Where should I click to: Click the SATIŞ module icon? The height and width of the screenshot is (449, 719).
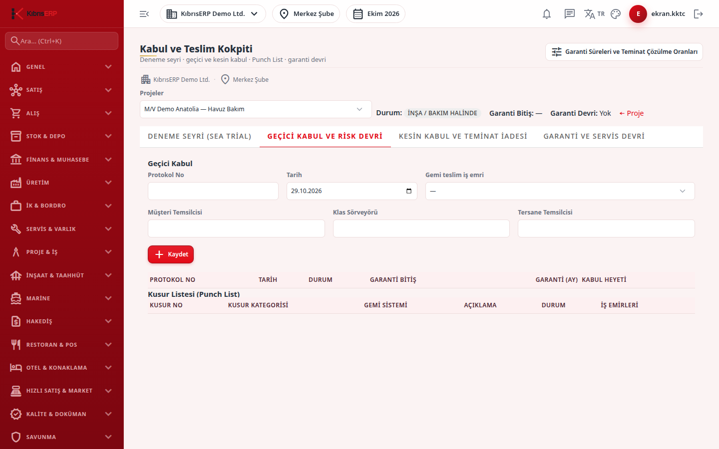click(x=16, y=90)
